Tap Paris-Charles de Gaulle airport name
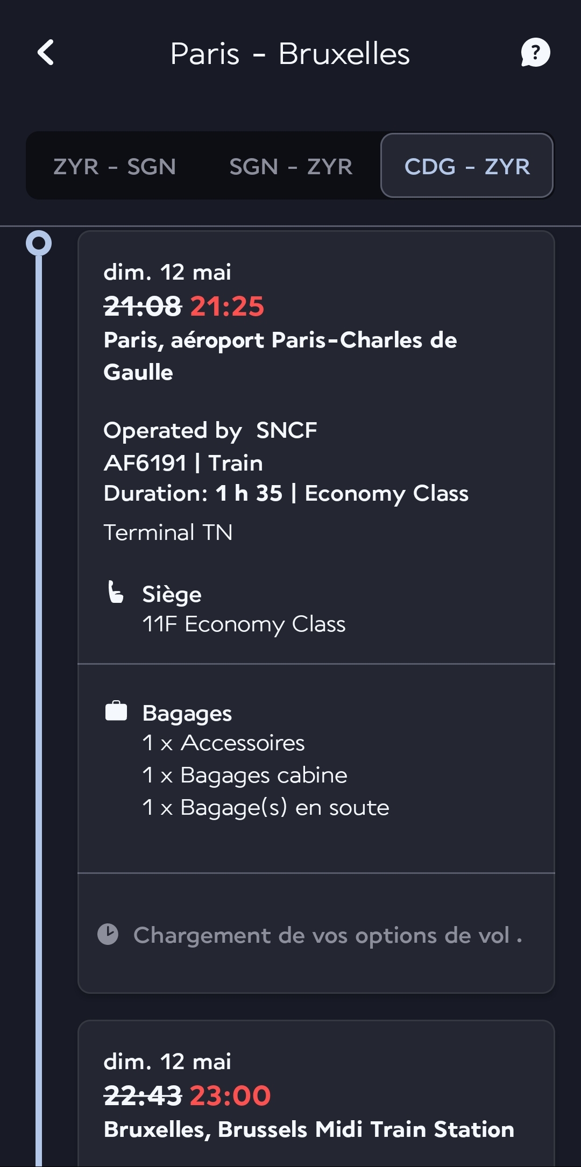 280,355
